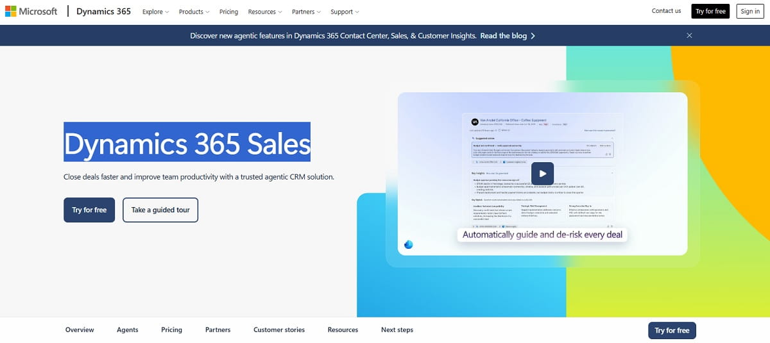Click the Copilot icon in video corner
Image resolution: width=770 pixels, height=343 pixels.
[409, 244]
